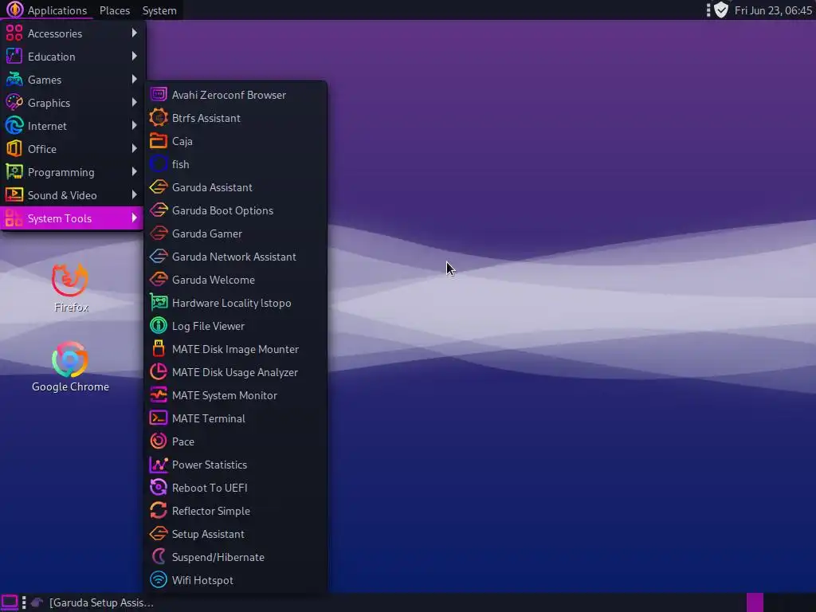Select Sound & Video category label
The width and height of the screenshot is (816, 612).
click(x=62, y=195)
